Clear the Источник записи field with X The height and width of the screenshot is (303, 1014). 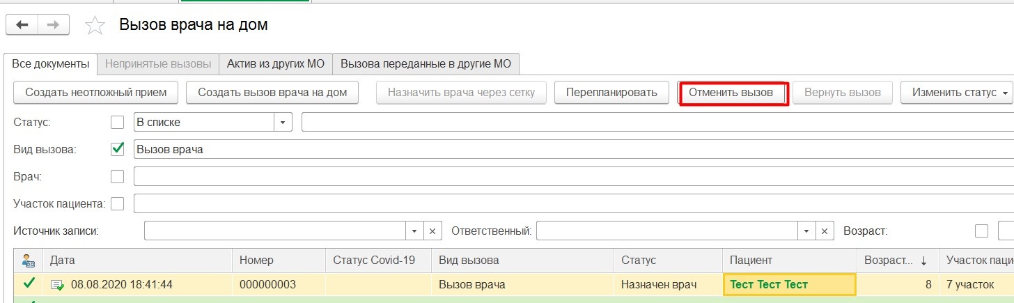click(432, 231)
